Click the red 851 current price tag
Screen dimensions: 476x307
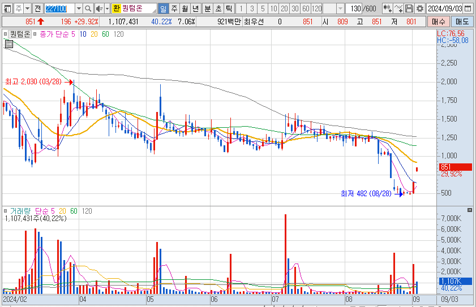pos(456,167)
